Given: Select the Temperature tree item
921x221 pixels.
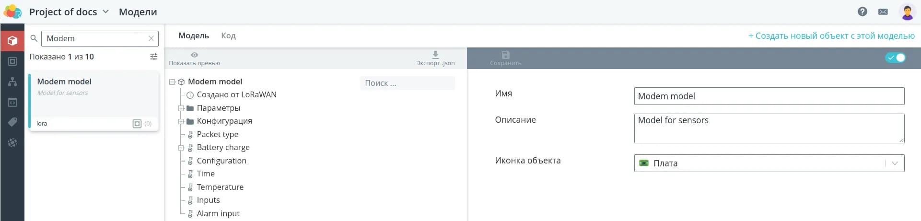Looking at the screenshot, I should point(220,187).
